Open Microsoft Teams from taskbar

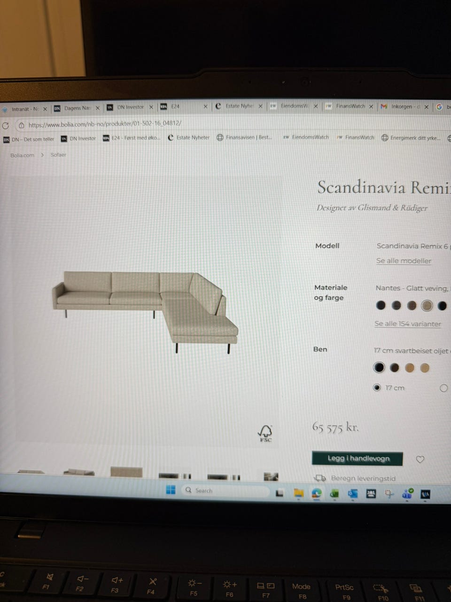tap(407, 494)
